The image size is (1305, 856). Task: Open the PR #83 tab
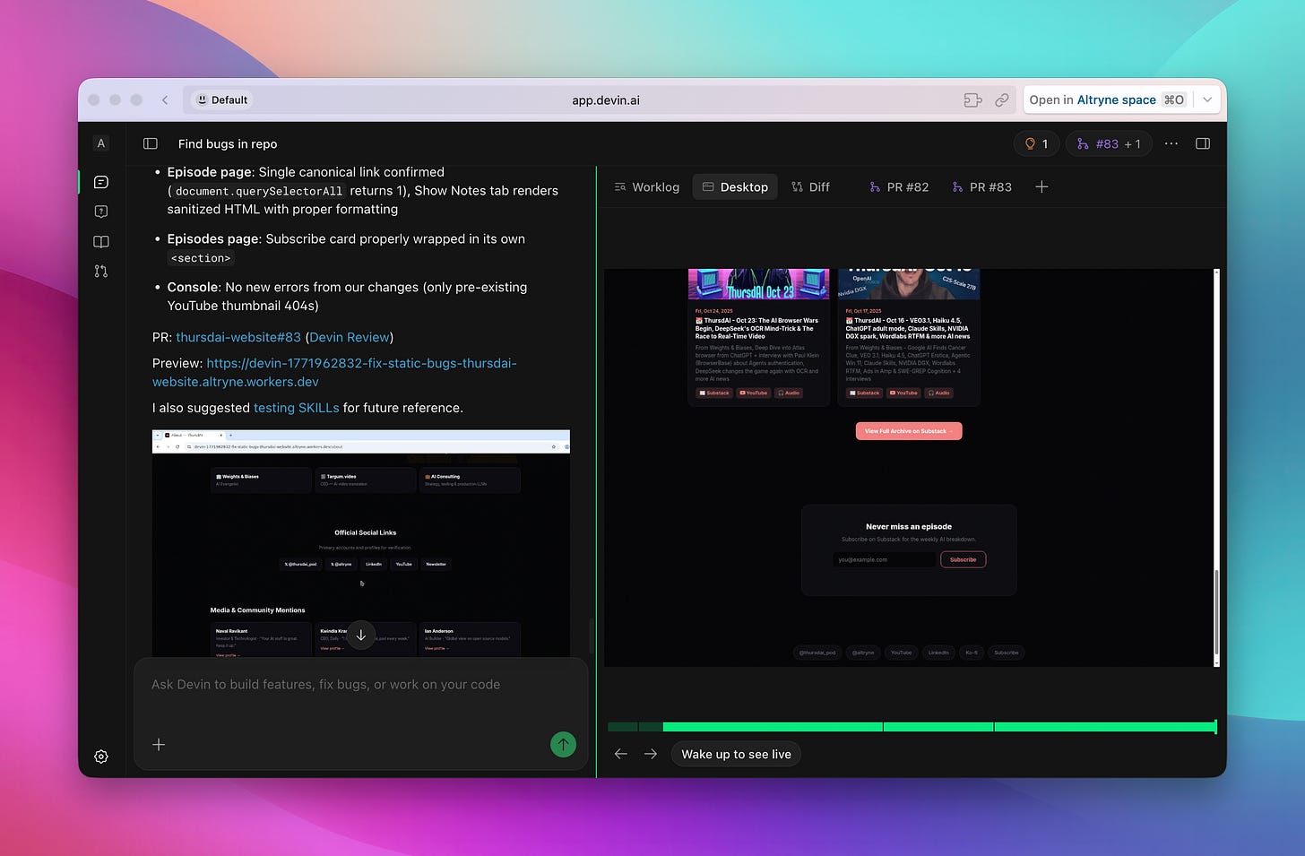click(981, 187)
